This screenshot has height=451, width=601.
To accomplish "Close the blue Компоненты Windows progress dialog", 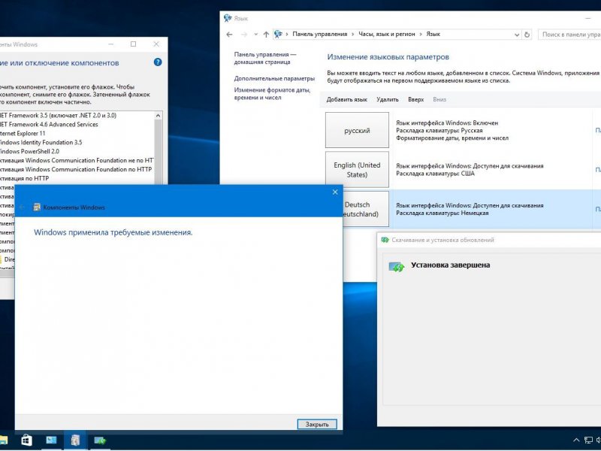I will pos(335,192).
